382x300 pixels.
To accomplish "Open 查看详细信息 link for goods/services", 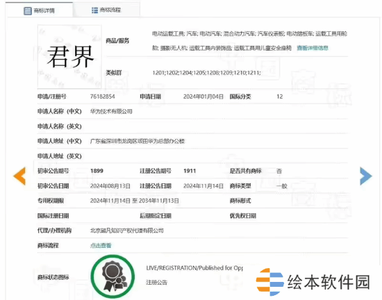I will point(313,48).
